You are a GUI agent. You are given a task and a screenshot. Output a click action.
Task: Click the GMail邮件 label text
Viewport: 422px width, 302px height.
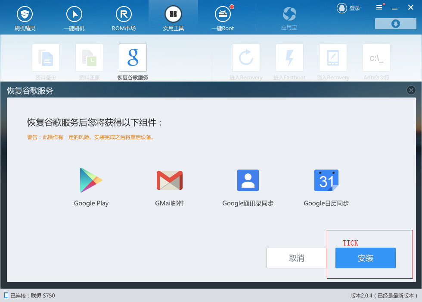[170, 203]
